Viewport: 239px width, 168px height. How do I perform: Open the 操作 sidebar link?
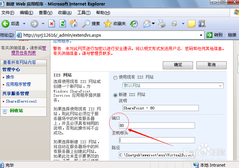click(10, 77)
